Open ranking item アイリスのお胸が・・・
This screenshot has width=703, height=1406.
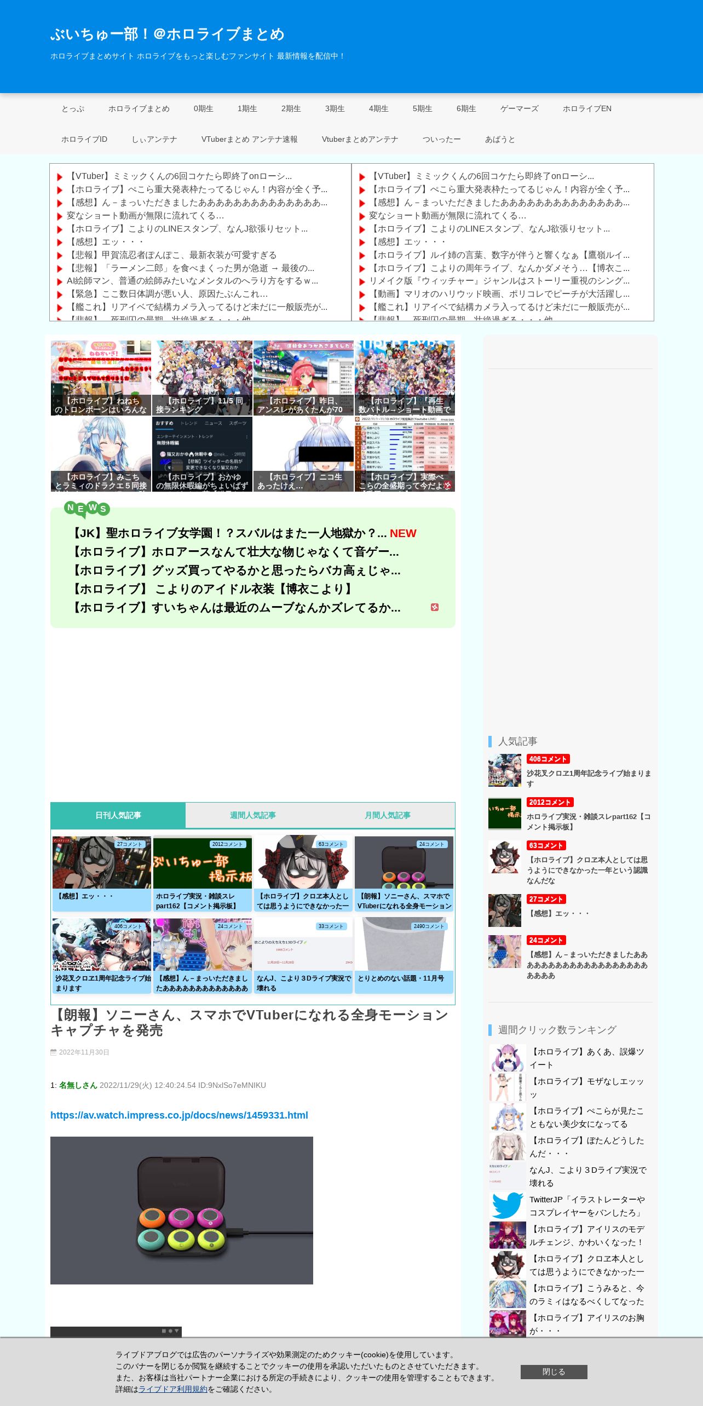coord(586,1324)
